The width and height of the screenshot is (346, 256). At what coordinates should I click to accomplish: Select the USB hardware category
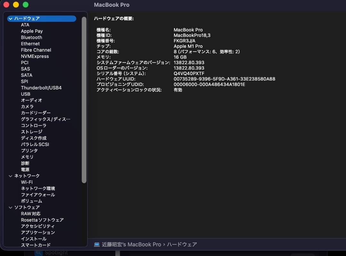coord(26,94)
